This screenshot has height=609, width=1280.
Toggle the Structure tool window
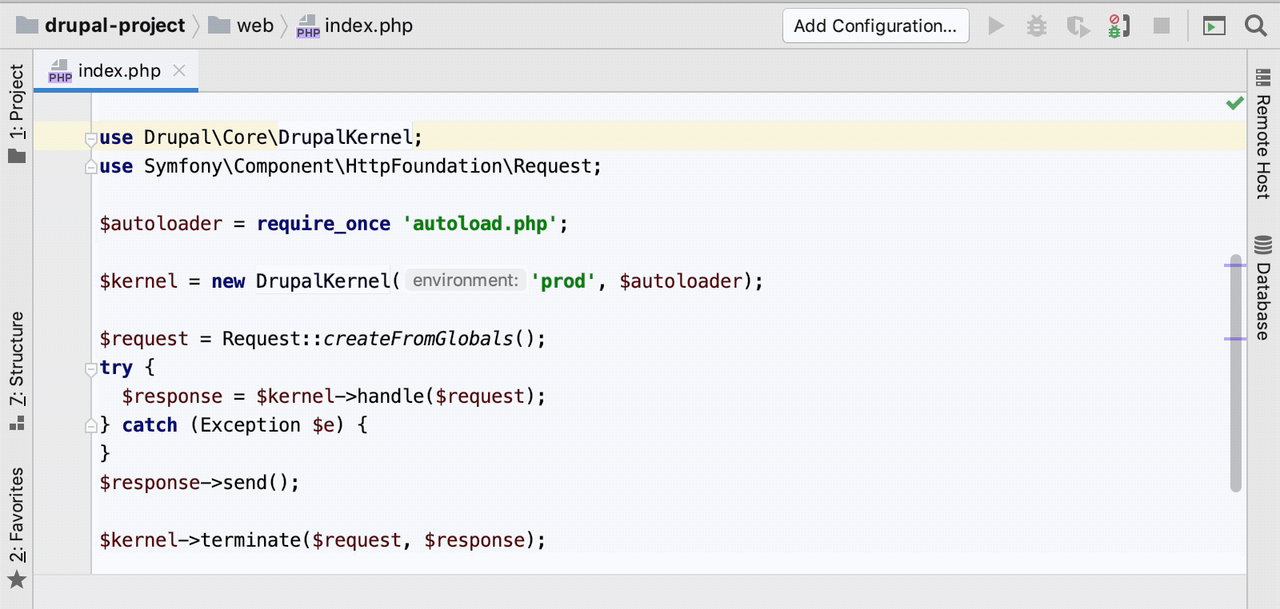(x=17, y=369)
